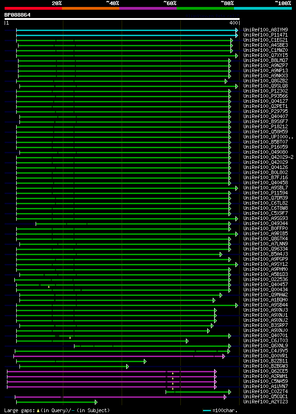Select the UniRef100_Q9MAW2 label
Screen dimensions: 296x414
(265, 295)
